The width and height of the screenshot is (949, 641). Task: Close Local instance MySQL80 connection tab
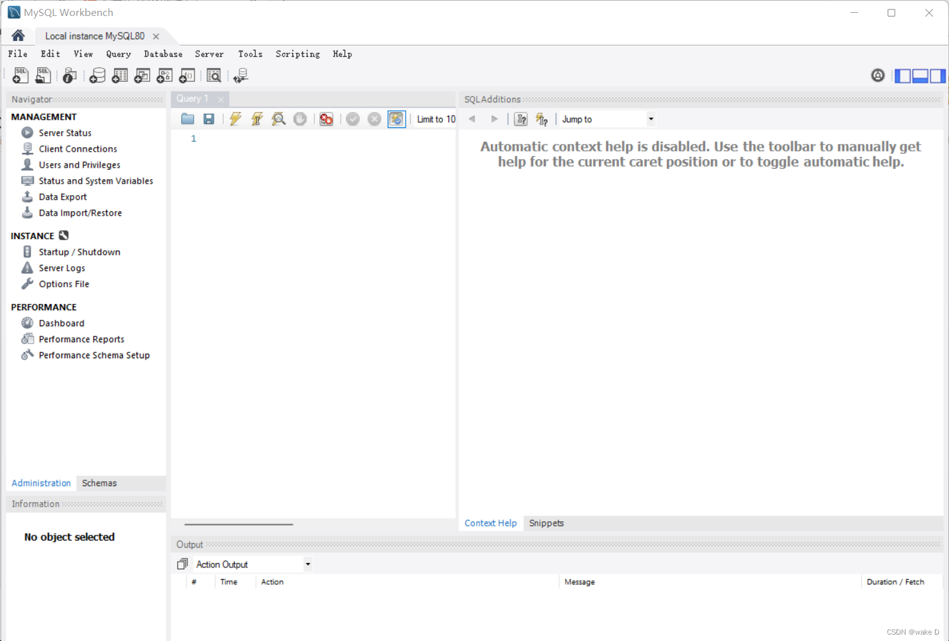tap(156, 36)
